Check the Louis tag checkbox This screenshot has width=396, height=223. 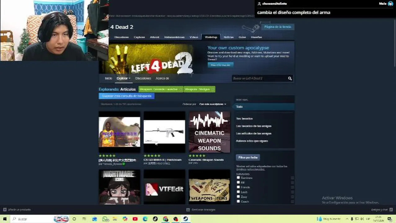point(238,192)
